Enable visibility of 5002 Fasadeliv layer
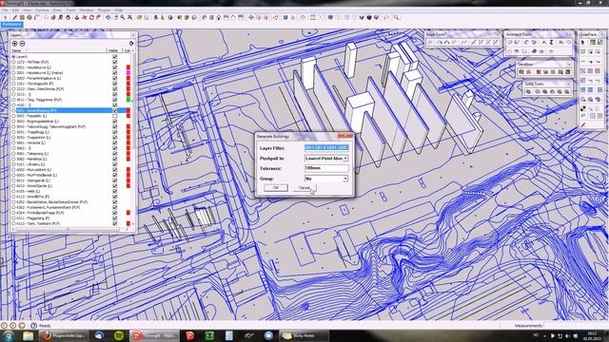The width and height of the screenshot is (609, 342). (115, 116)
